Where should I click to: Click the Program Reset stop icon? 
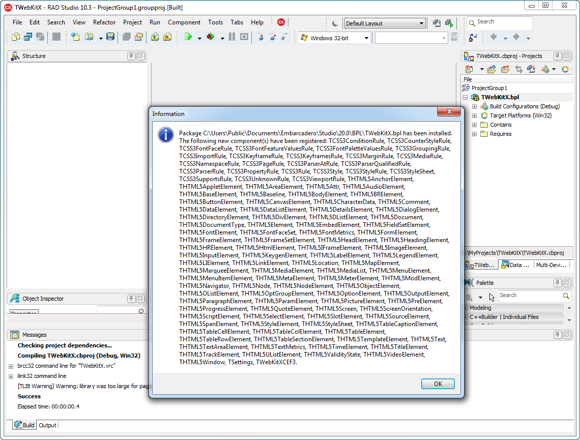click(x=244, y=37)
